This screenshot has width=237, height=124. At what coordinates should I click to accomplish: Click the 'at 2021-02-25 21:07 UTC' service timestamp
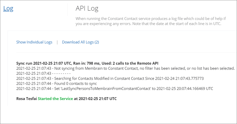[x=95, y=99]
